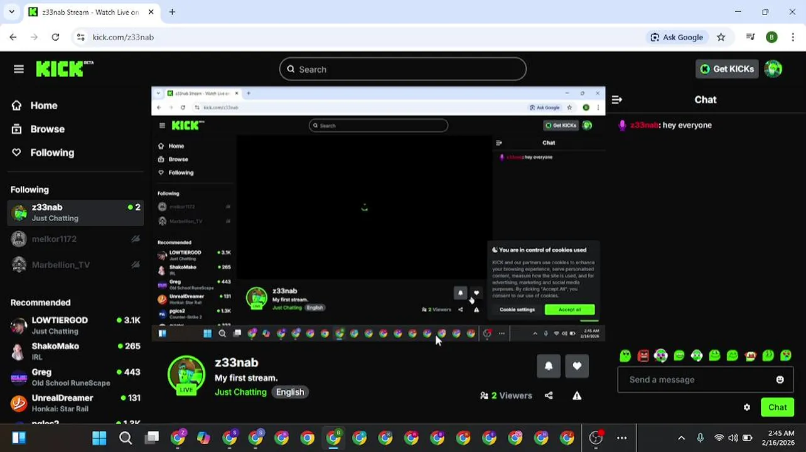
Task: Click the Wi-Fi network tray icon
Action: 719,438
